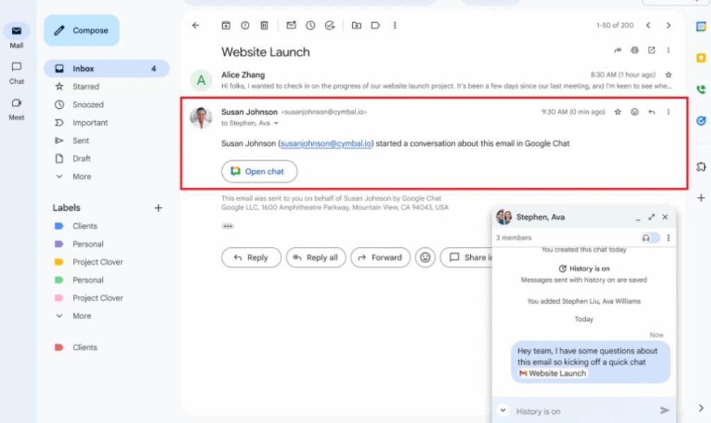Print the conversation using the printer icon

(635, 51)
